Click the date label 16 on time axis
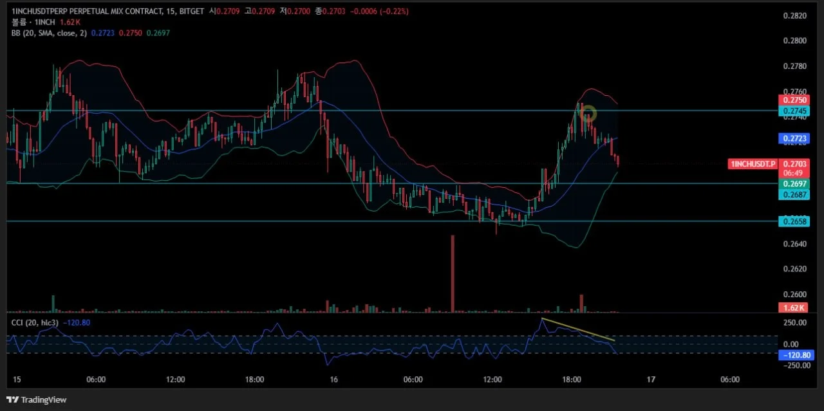 pyautogui.click(x=334, y=379)
